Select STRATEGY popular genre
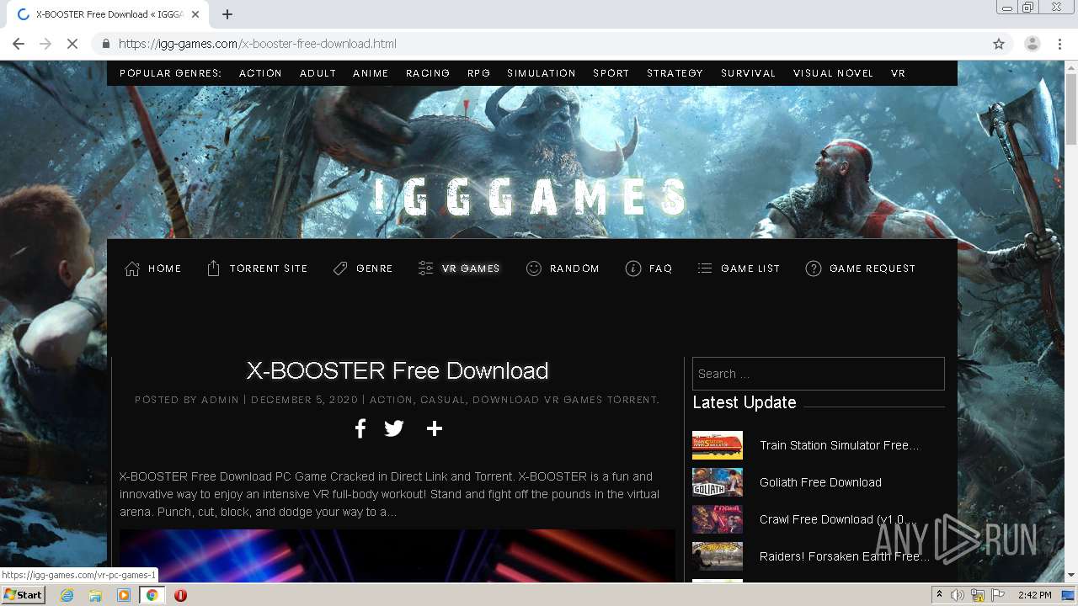1078x606 pixels. point(675,73)
